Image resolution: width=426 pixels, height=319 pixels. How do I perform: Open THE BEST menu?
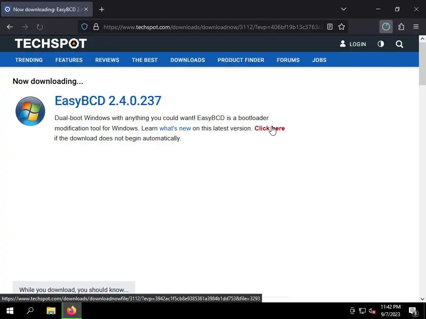pos(145,60)
